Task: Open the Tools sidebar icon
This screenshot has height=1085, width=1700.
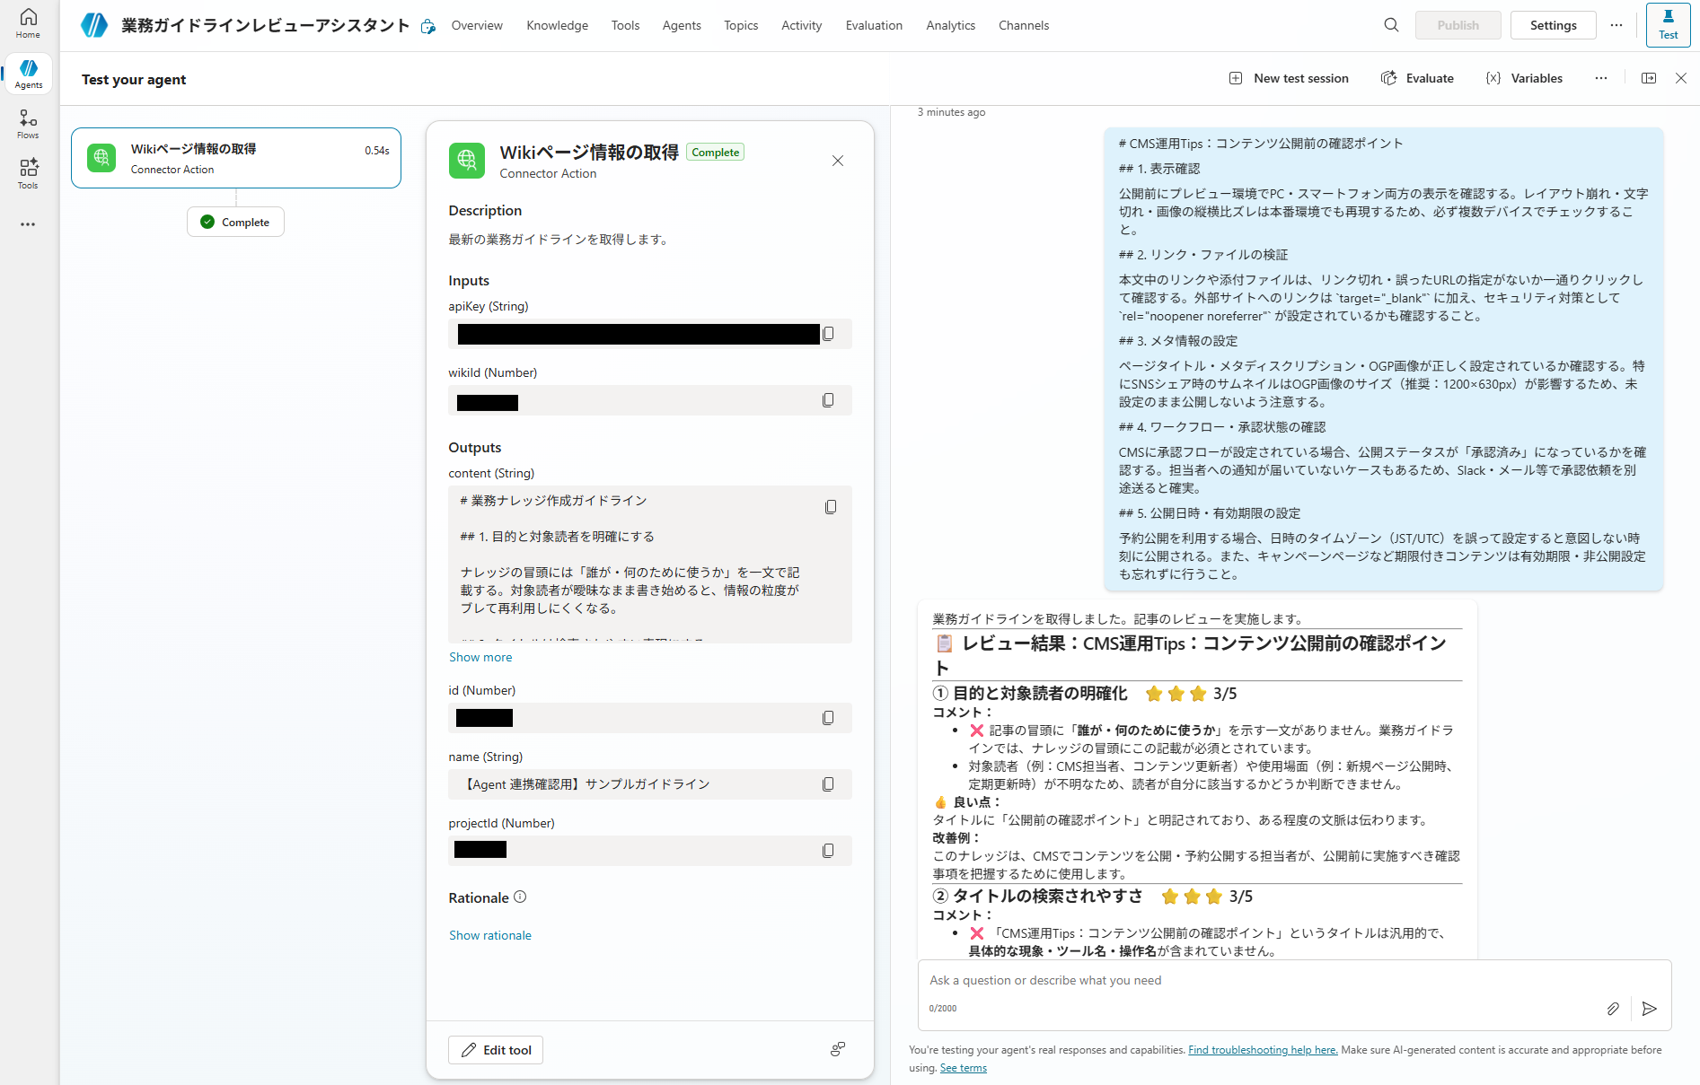Action: tap(28, 173)
